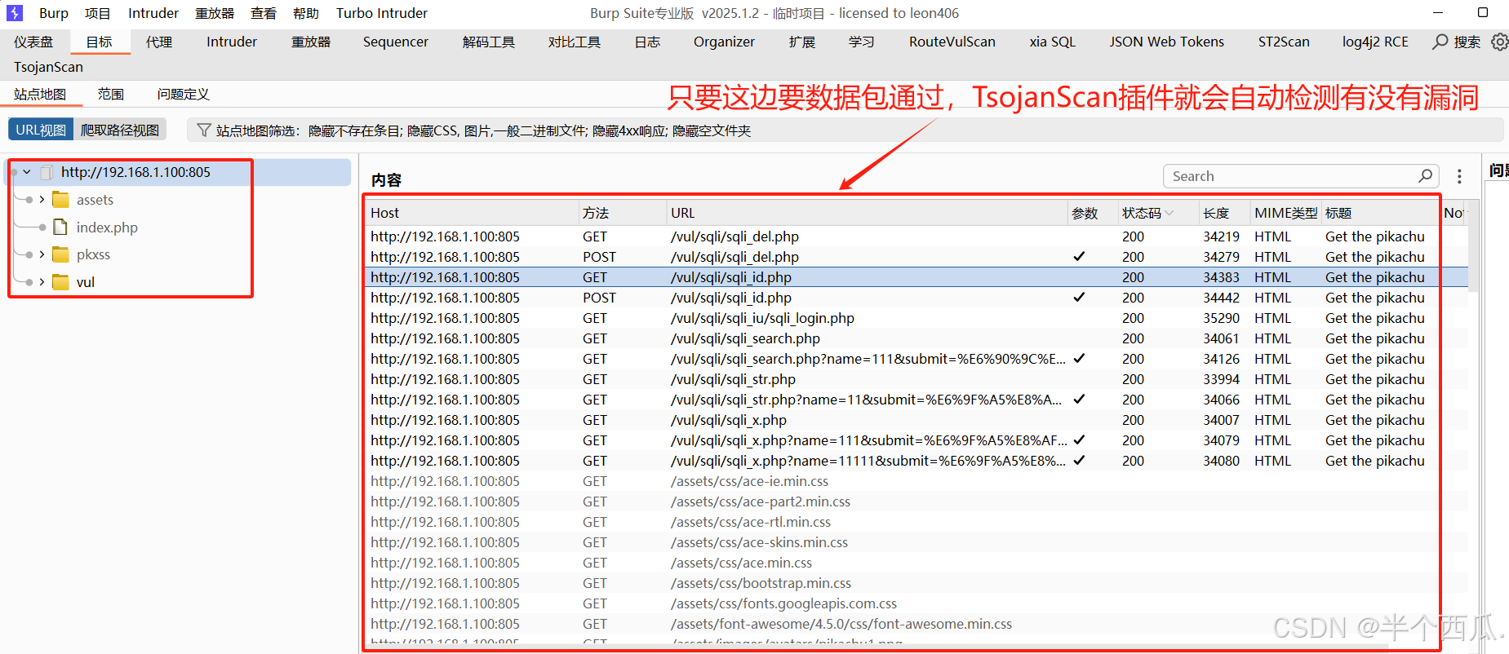Open the Burp menu

coord(54,13)
